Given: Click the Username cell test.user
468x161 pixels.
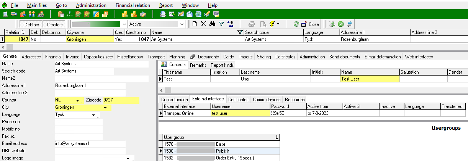Looking at the screenshot, I should (240, 113).
